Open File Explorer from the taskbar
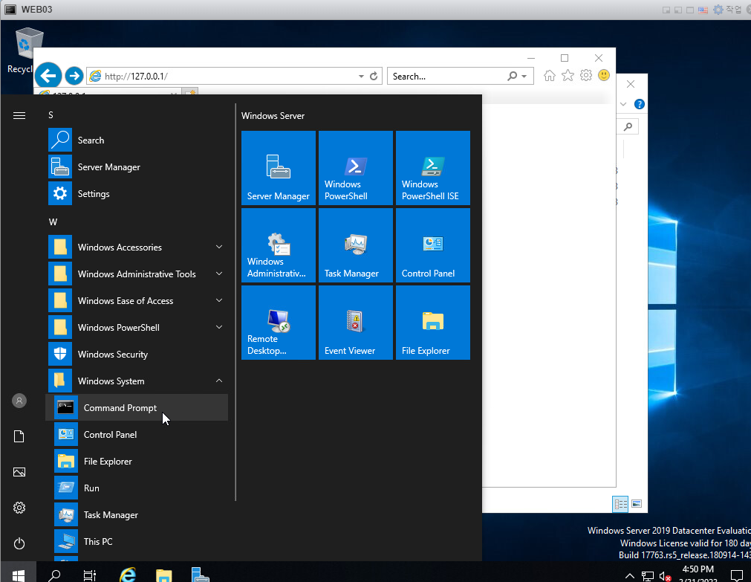751x582 pixels. pos(164,575)
